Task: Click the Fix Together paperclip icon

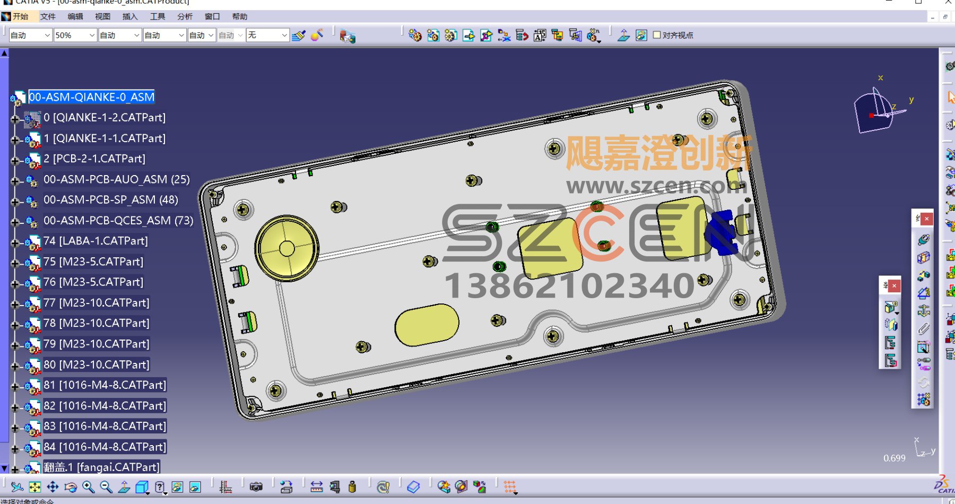Action: pyautogui.click(x=924, y=329)
